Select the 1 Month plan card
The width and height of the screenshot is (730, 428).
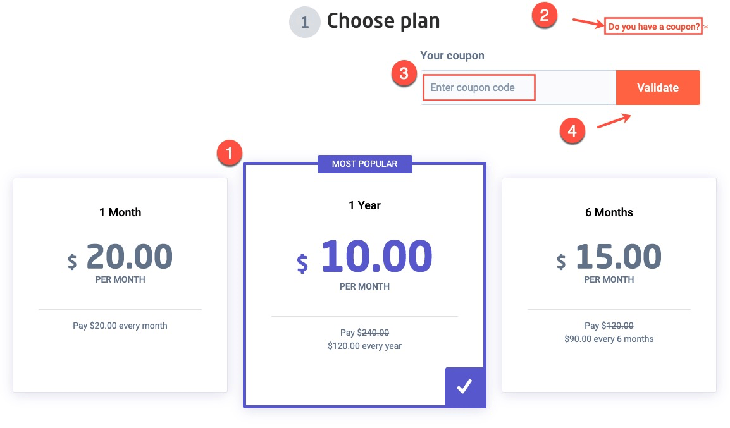tap(120, 284)
